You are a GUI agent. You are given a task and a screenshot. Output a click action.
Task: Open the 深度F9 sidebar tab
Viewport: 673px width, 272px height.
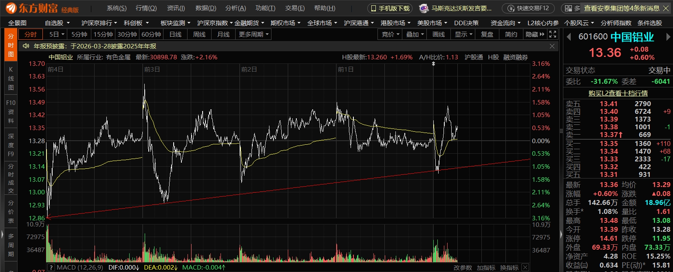tap(11, 145)
